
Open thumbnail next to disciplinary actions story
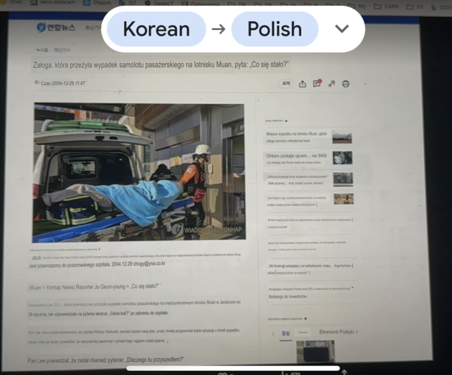click(x=344, y=199)
